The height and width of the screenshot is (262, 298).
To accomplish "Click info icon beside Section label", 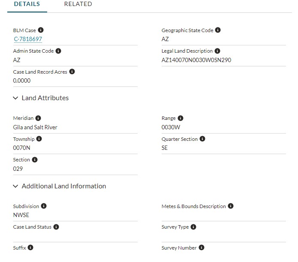I will coord(35,160).
